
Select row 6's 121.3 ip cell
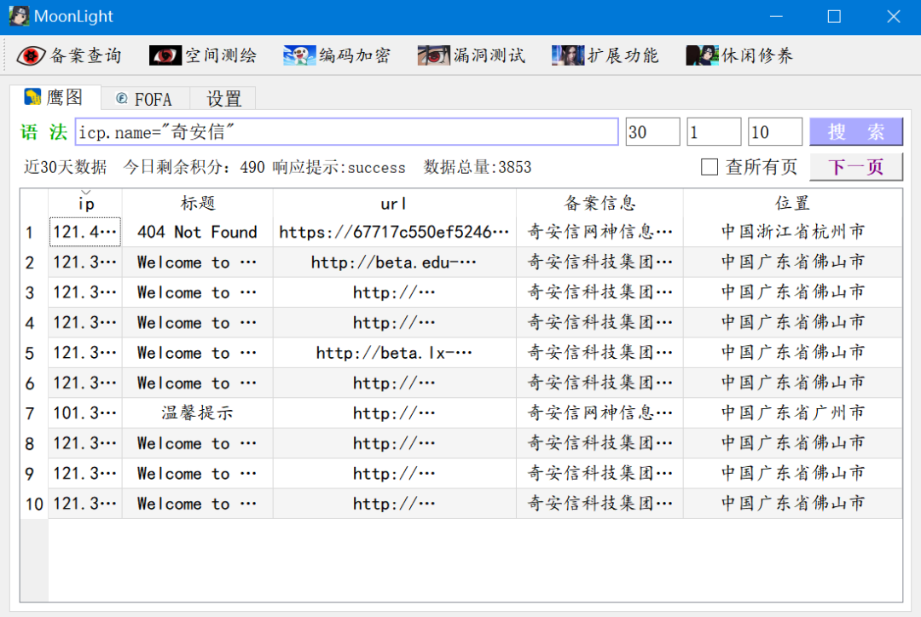click(x=86, y=383)
